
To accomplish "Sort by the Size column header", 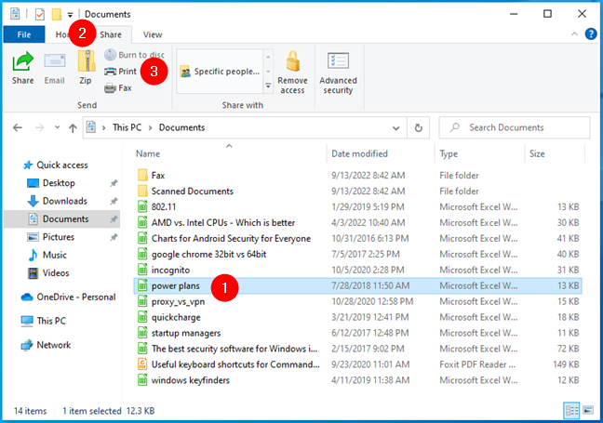I will (x=537, y=154).
